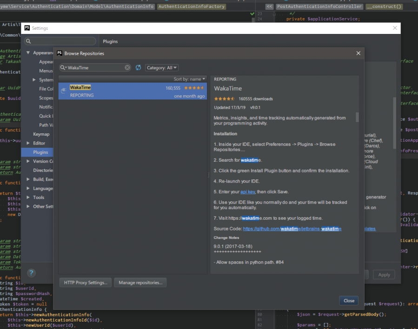Open the GitHub jetbrains-wakatime source link

(292, 229)
